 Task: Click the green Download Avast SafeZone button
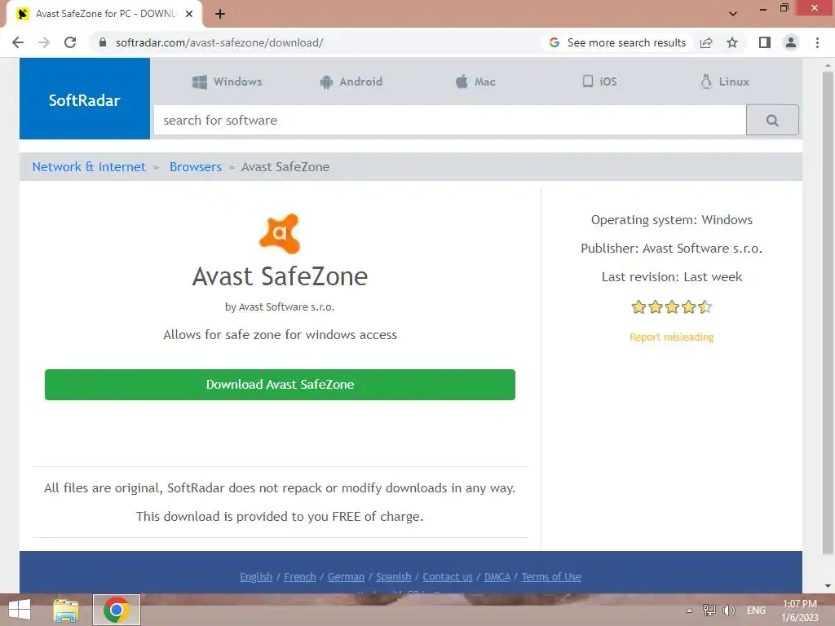coord(281,385)
